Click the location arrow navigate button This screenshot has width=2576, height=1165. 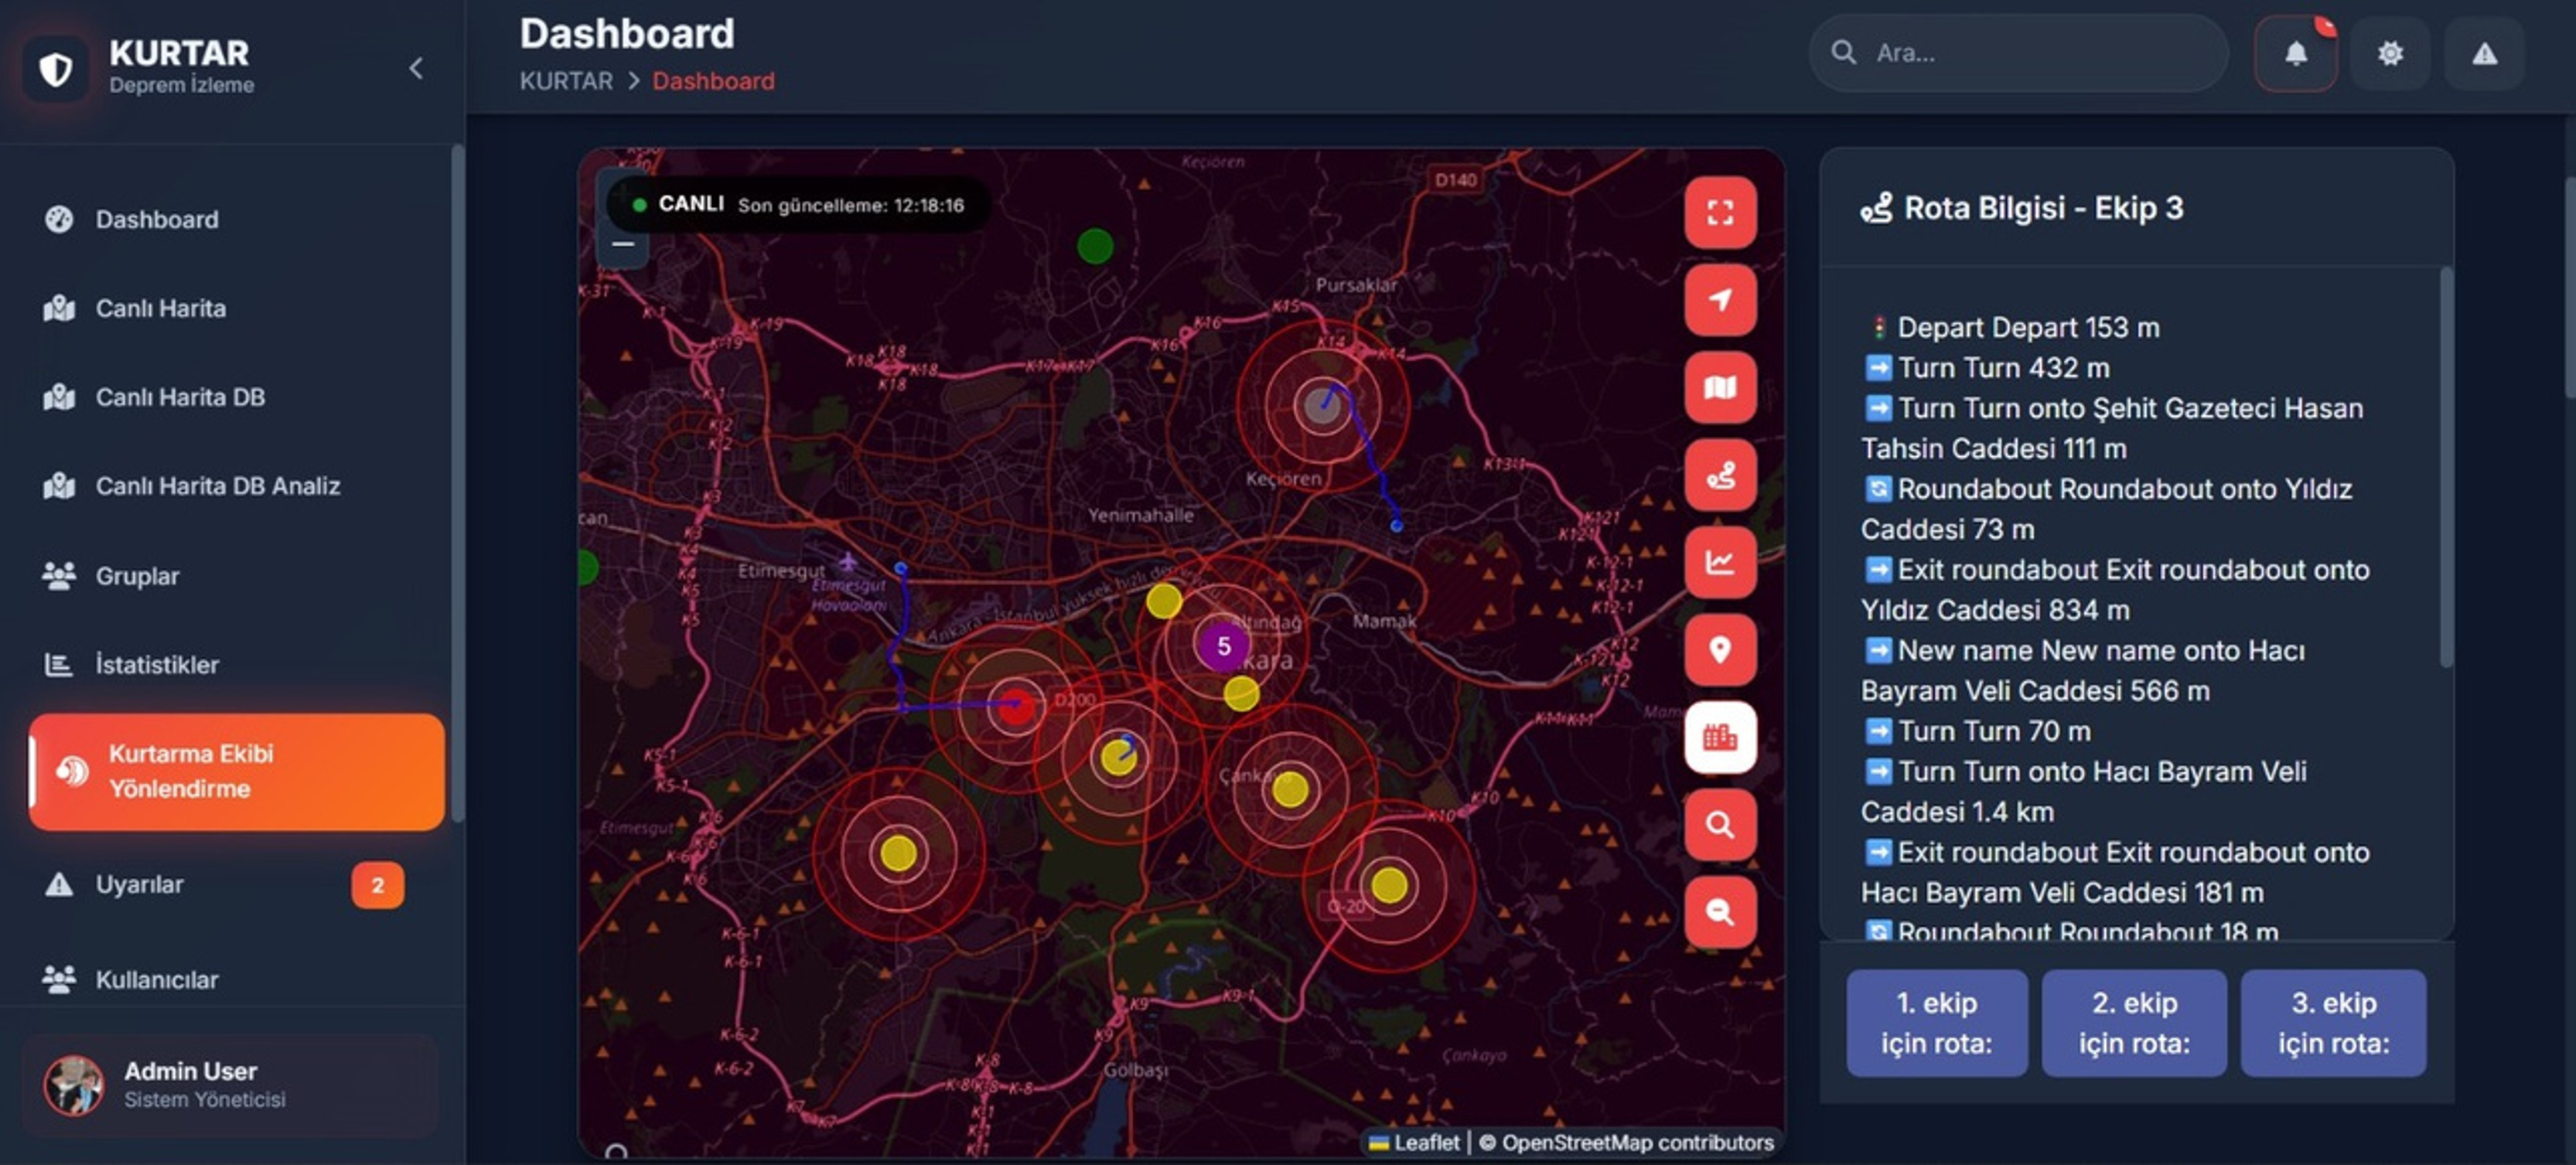(1719, 300)
